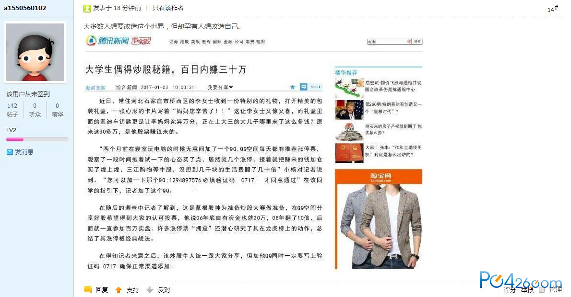Screen dimensions: 571x297
Task: Expand the 我要分享 share dropdown
Action: pyautogui.click(x=220, y=87)
